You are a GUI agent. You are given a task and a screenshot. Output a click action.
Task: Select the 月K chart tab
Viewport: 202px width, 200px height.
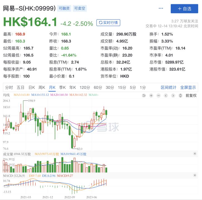click(52, 87)
